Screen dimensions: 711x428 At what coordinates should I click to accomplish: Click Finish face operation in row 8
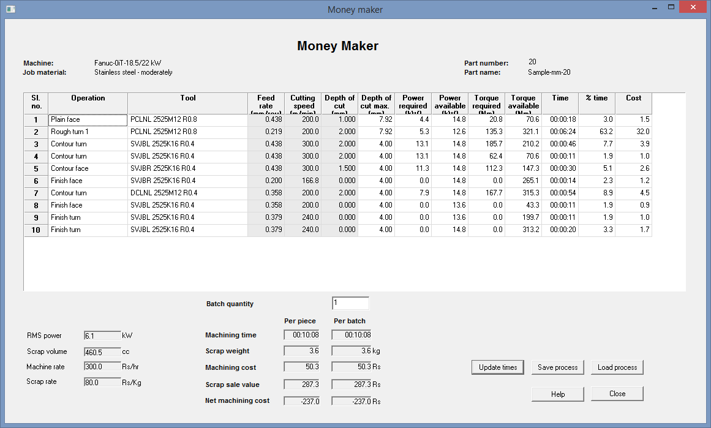[x=88, y=205]
